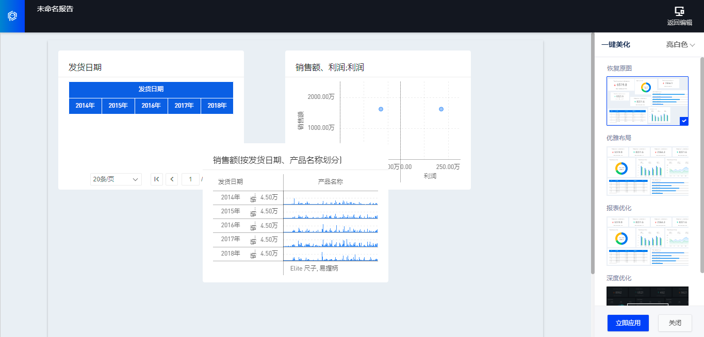Click the previous page arrow
The height and width of the screenshot is (337, 704).
point(172,179)
